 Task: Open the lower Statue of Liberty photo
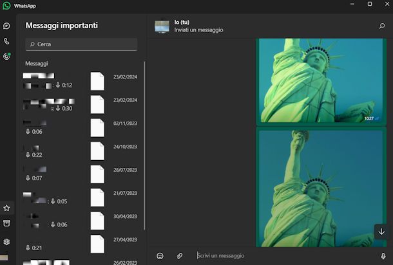point(321,188)
